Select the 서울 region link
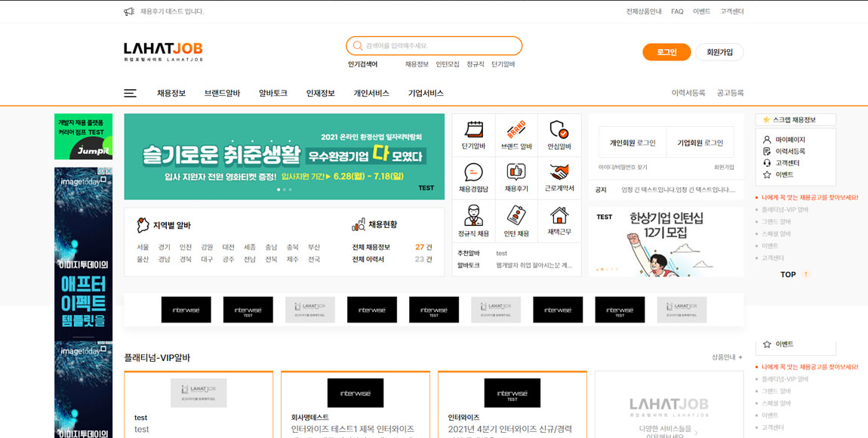The image size is (868, 438). click(143, 247)
